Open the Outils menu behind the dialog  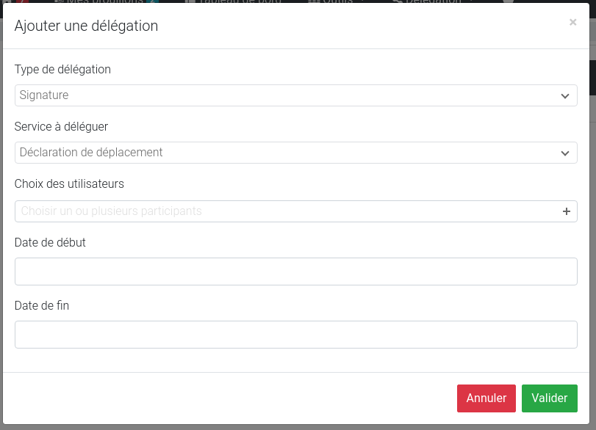pos(337,2)
